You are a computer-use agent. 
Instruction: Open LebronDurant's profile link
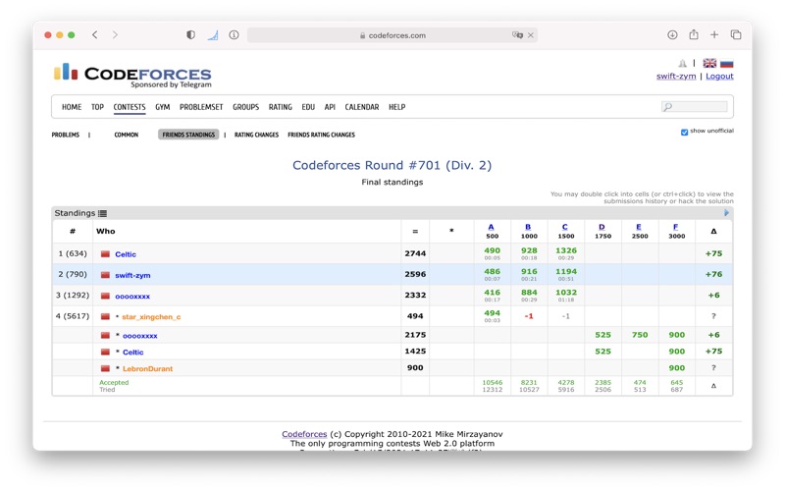click(x=148, y=369)
